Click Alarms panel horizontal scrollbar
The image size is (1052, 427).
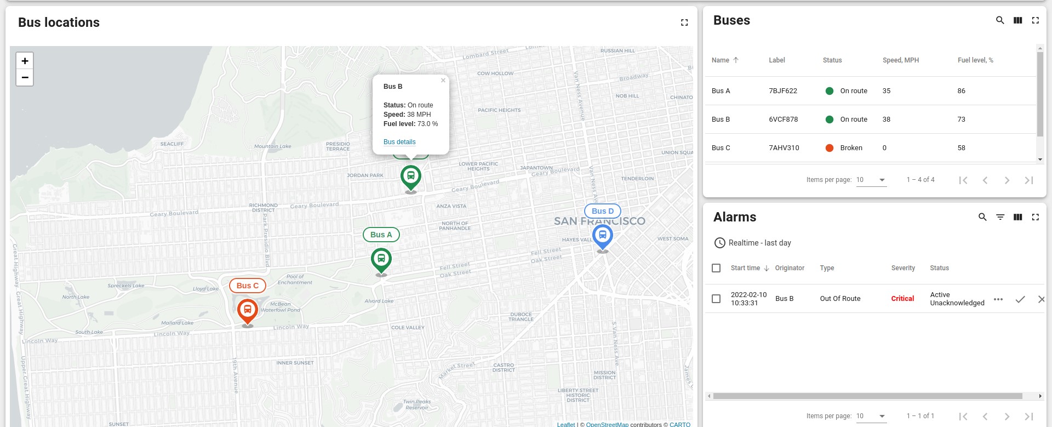point(867,396)
